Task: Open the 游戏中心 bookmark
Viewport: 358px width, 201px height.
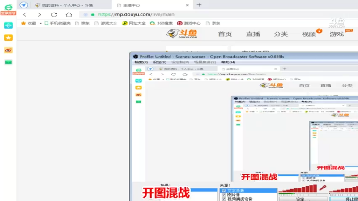Action: coord(189,23)
